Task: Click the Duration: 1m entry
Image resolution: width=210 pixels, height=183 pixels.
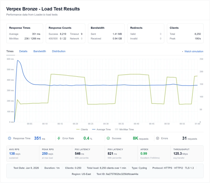Action: [x=52, y=168]
